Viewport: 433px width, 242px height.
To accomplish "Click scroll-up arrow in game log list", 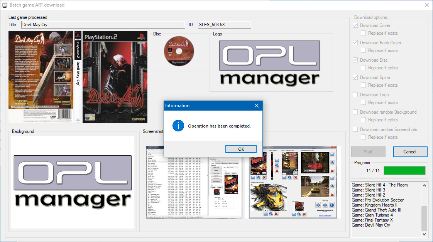I will (425, 185).
